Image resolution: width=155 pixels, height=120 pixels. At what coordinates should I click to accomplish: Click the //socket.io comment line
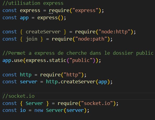18,96
